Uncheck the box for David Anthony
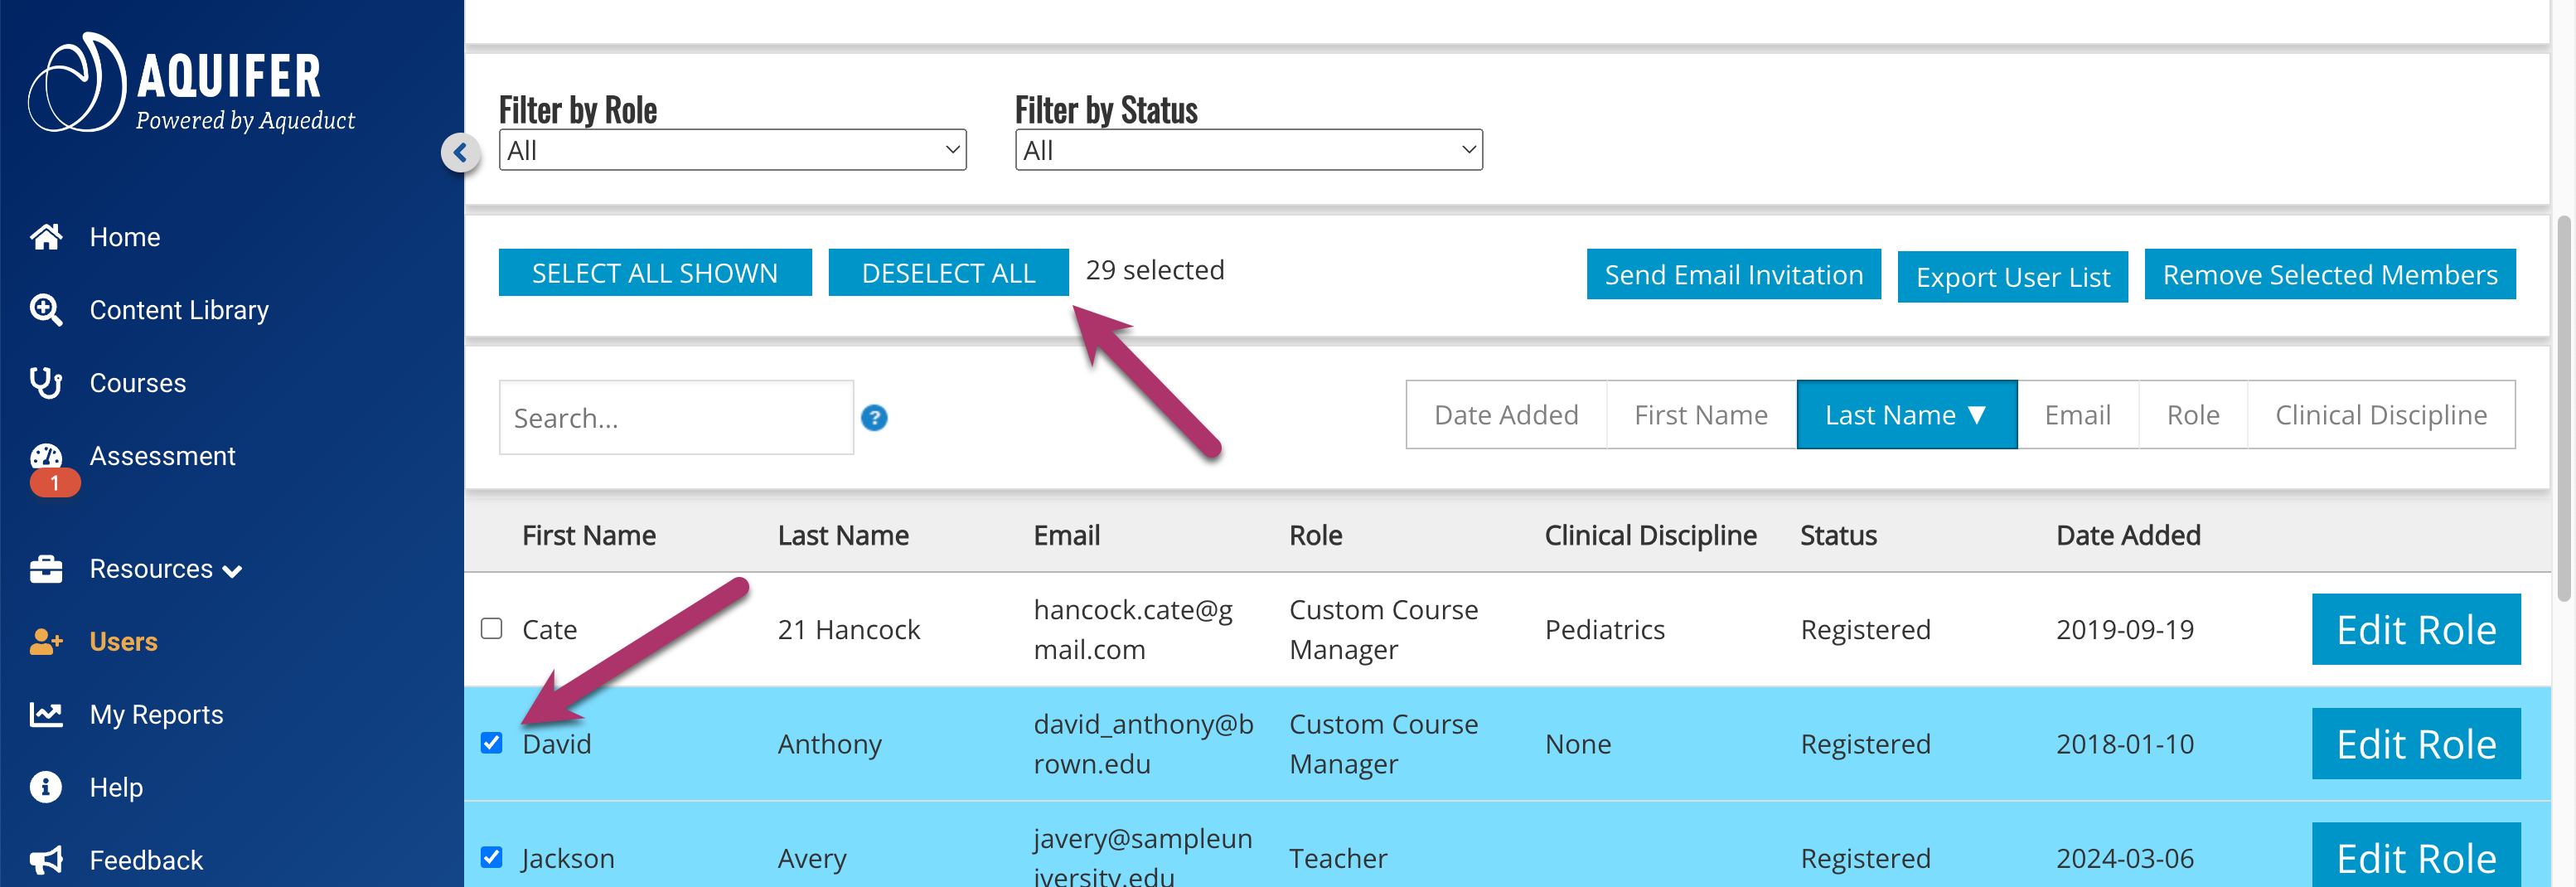 [x=491, y=743]
